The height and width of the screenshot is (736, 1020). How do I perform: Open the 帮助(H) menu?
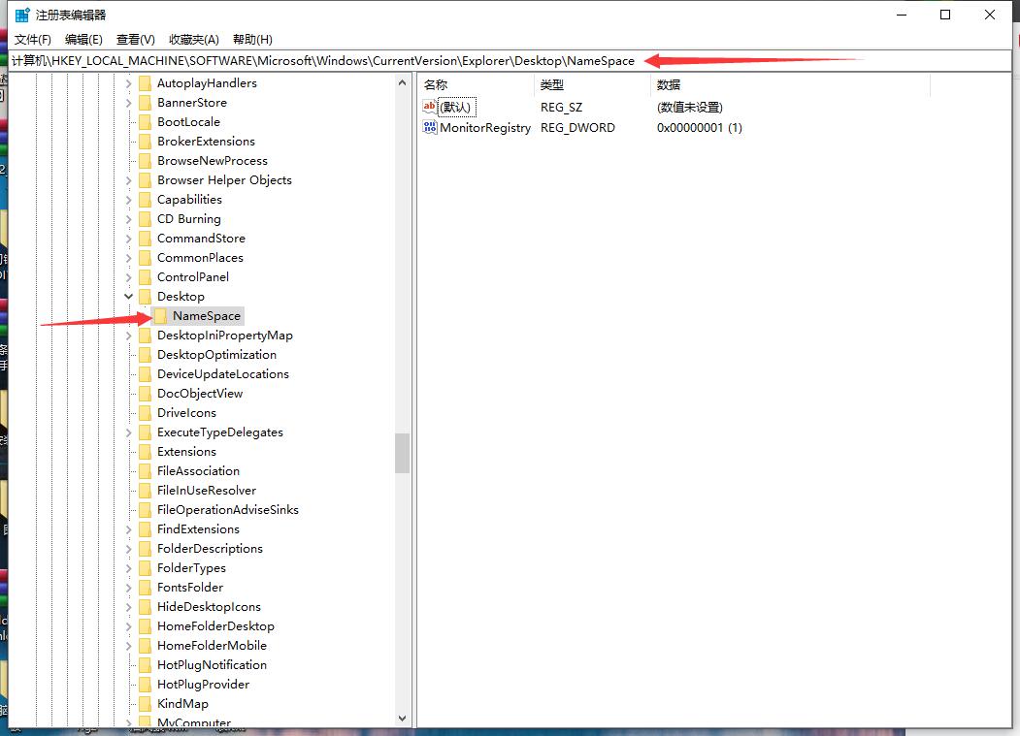click(252, 40)
